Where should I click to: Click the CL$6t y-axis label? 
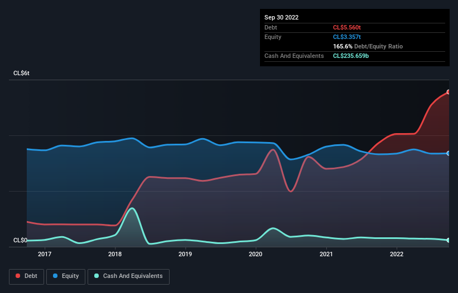(21, 73)
